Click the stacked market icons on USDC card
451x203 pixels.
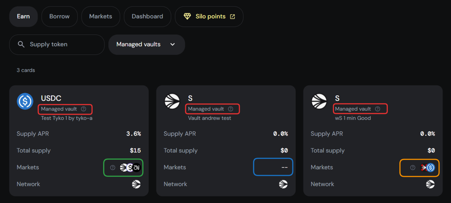(130, 168)
